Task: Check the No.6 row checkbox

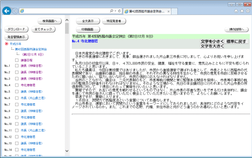Action: click(17, 98)
